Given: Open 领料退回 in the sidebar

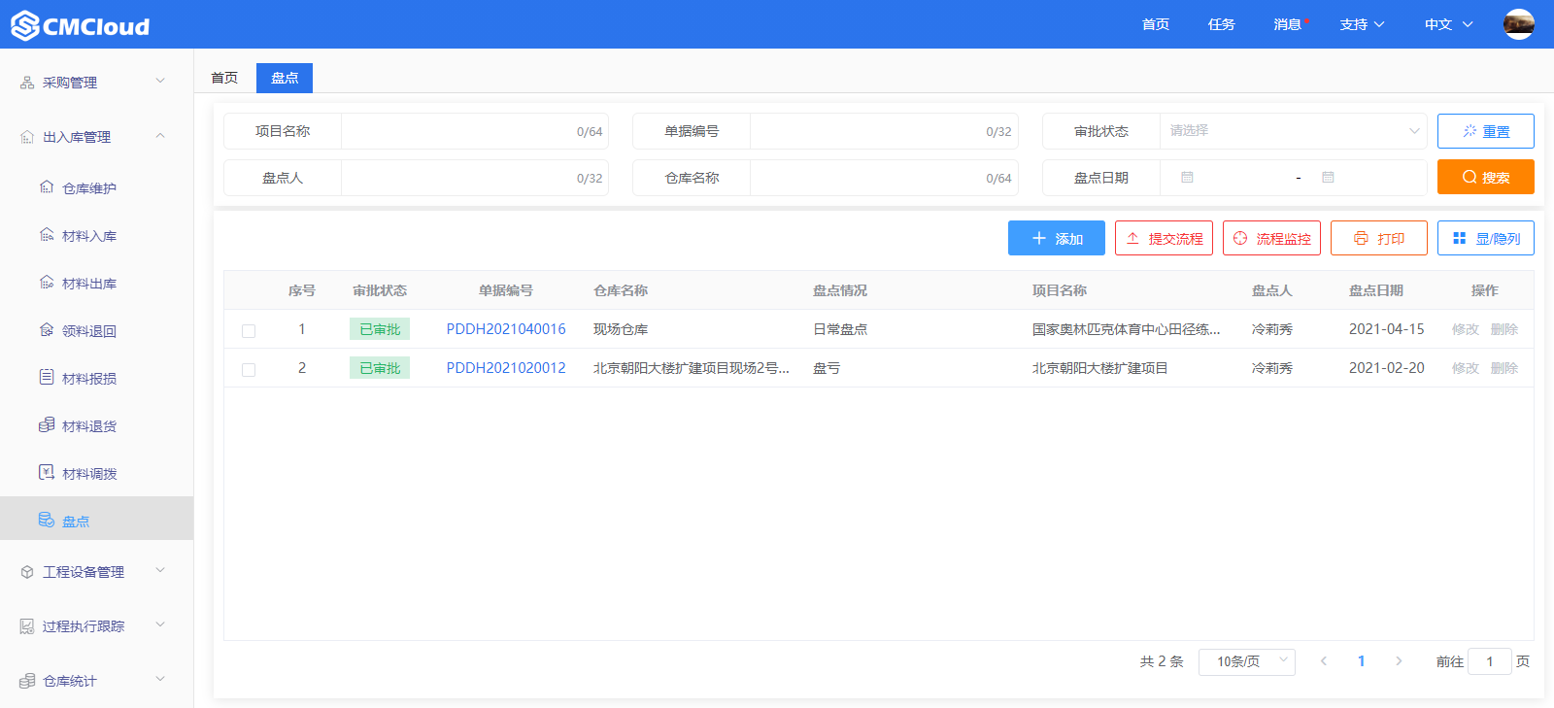Looking at the screenshot, I should click(97, 331).
